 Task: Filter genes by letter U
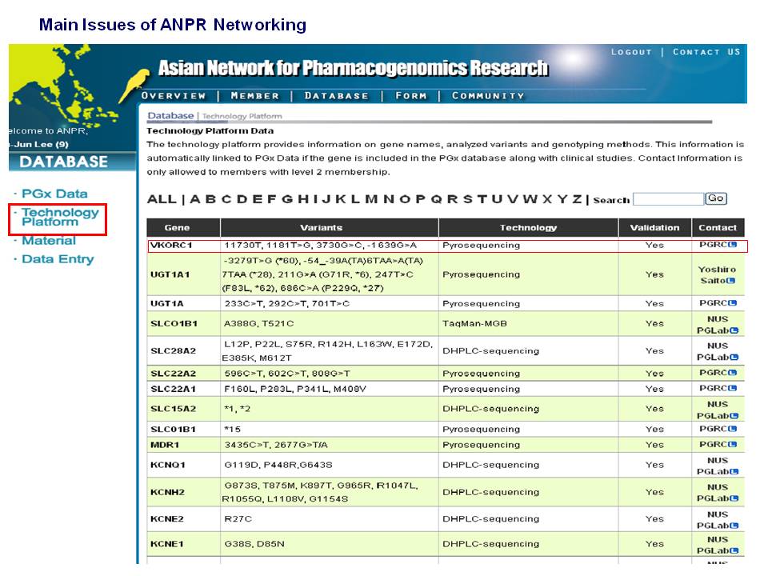497,199
